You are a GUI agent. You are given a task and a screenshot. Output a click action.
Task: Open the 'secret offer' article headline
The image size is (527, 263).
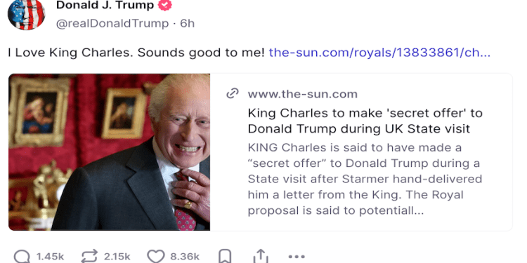[365, 121]
